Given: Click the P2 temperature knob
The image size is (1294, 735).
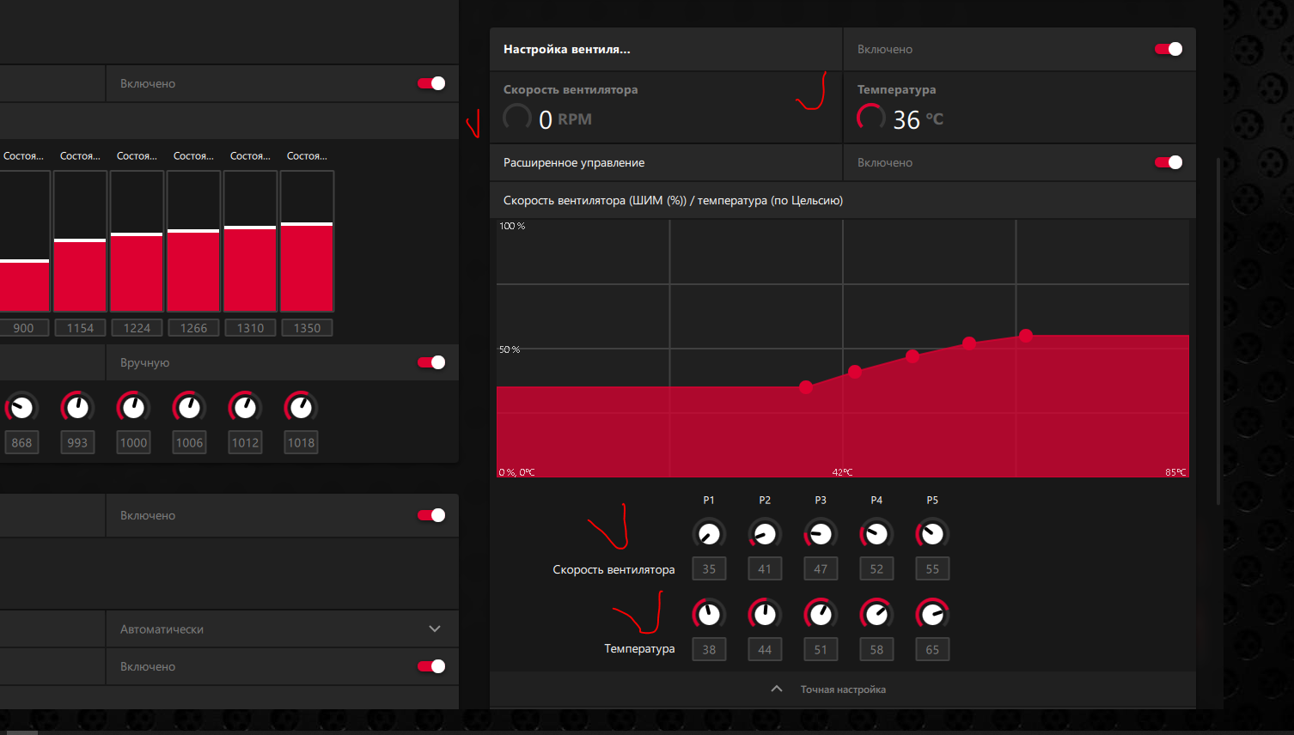Looking at the screenshot, I should pyautogui.click(x=765, y=614).
